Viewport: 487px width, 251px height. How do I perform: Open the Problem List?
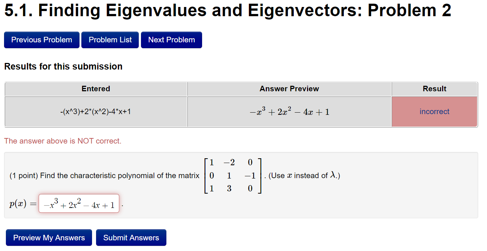point(110,40)
